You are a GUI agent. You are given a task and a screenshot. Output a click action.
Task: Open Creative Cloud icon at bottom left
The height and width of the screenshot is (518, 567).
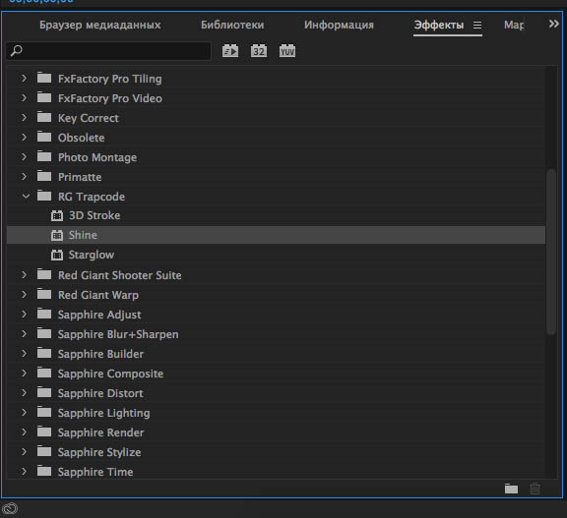[10, 508]
